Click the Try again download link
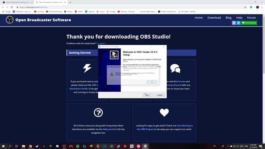Screen dimensions: 265x149 [101, 43]
